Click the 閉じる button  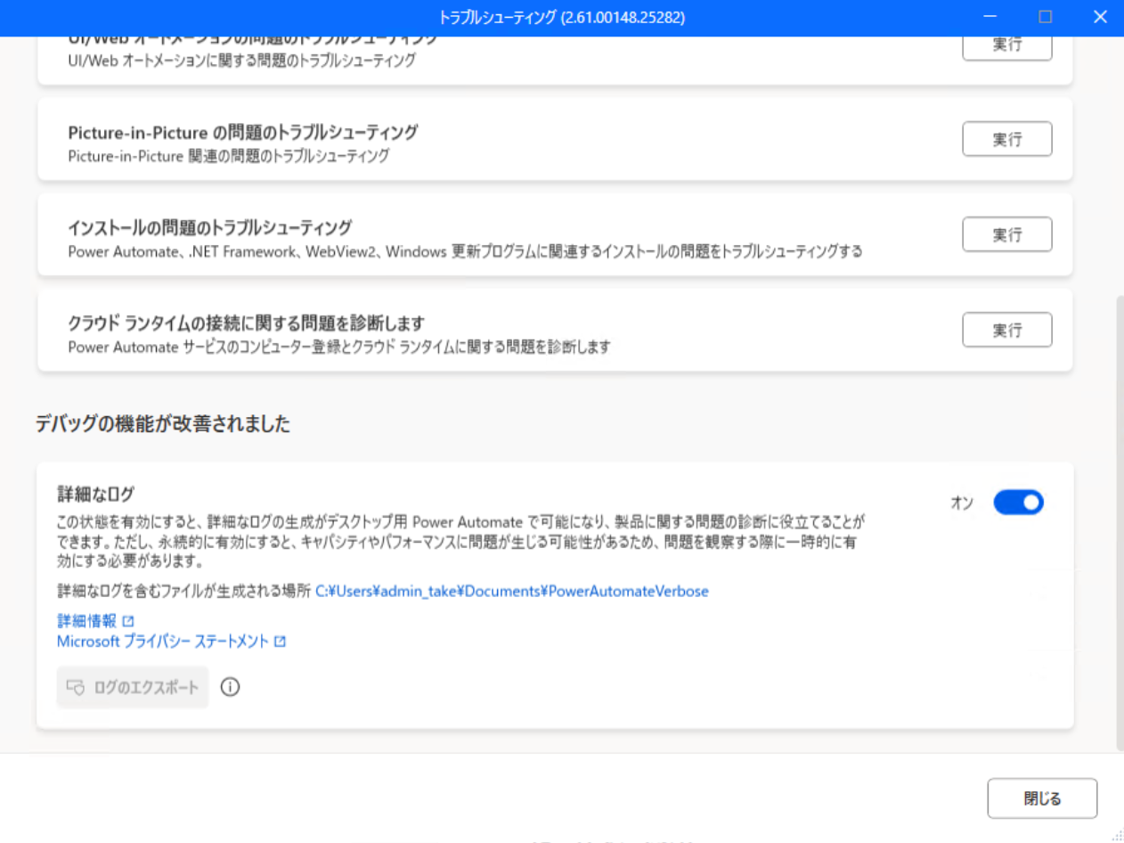coord(1042,798)
